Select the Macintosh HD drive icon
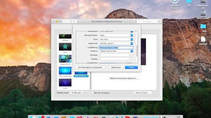Image resolution: width=211 pixels, height=118 pixels. pos(203,4)
